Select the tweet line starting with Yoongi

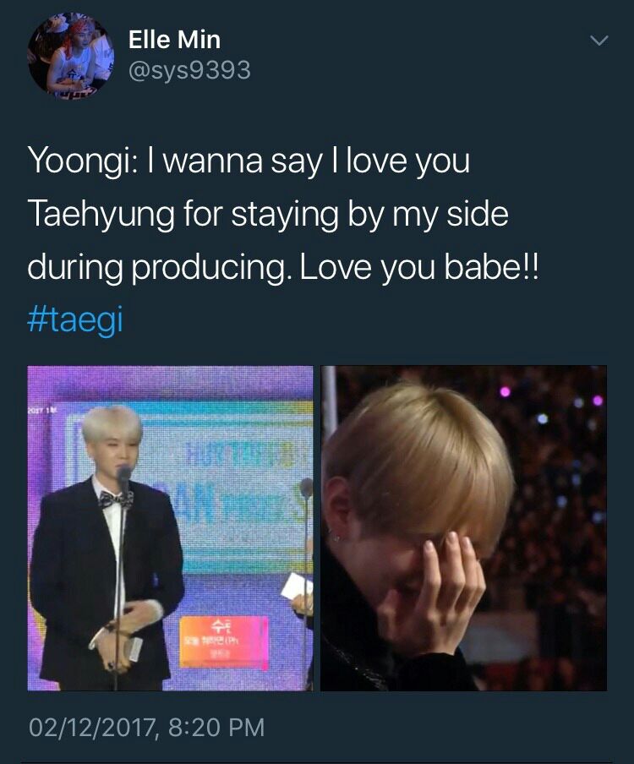[249, 161]
